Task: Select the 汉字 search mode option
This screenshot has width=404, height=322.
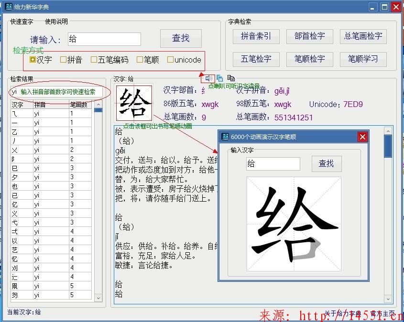Action: (x=33, y=60)
